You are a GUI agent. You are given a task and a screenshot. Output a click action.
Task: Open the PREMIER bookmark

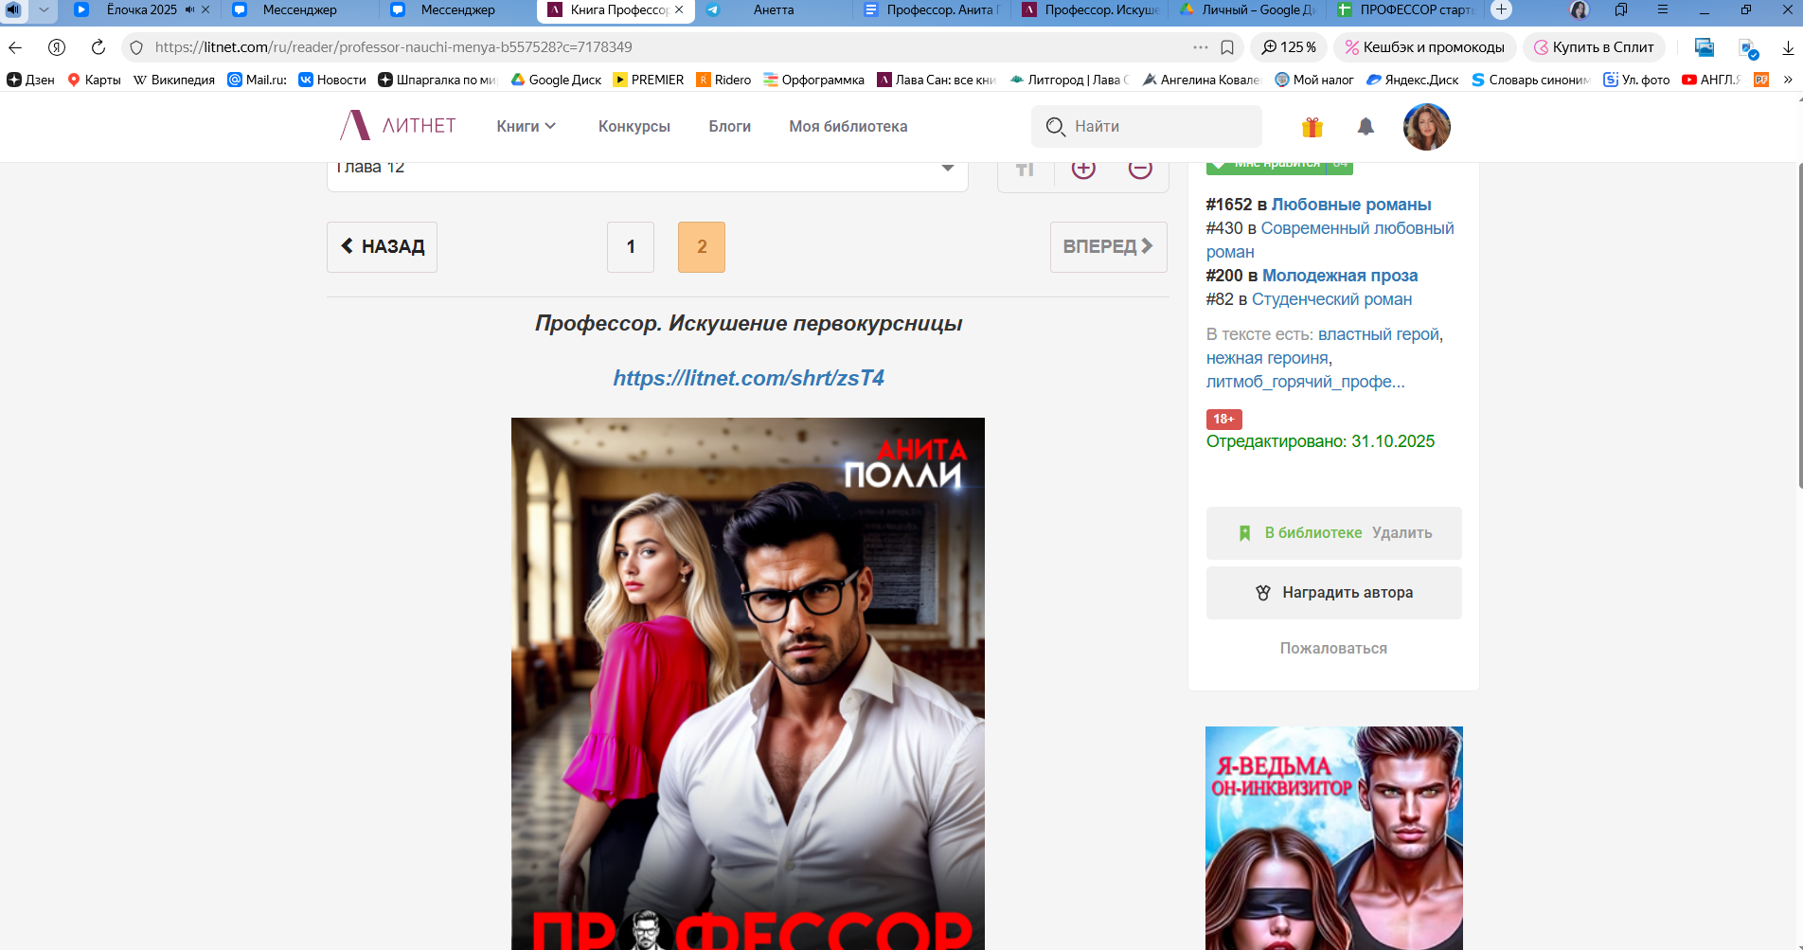click(649, 80)
